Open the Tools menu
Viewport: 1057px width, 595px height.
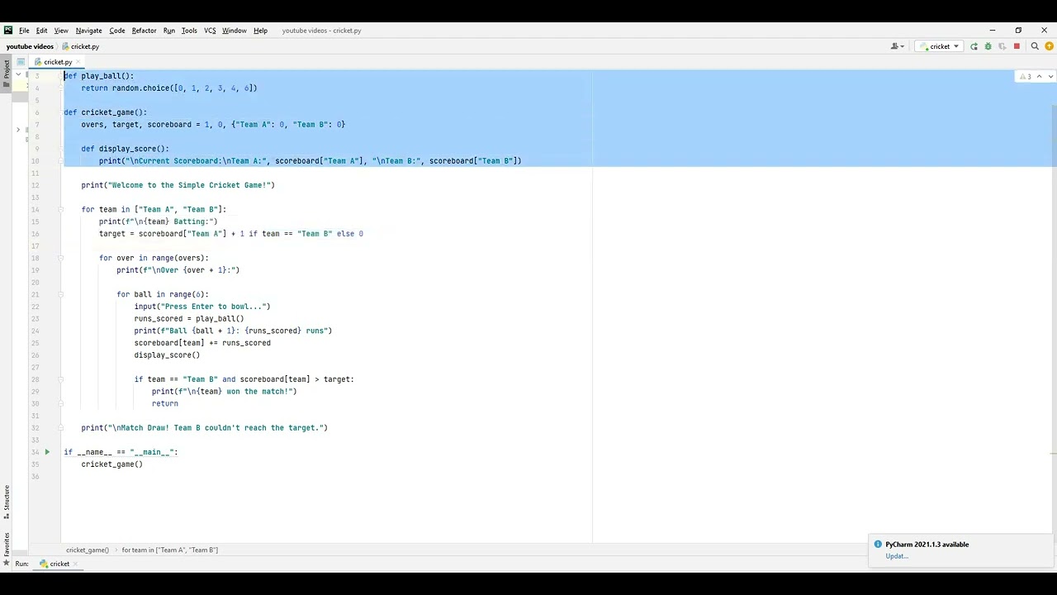pos(189,31)
